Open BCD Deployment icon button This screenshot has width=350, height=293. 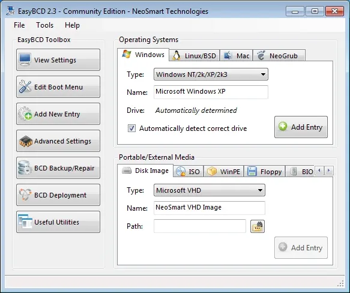click(25, 195)
